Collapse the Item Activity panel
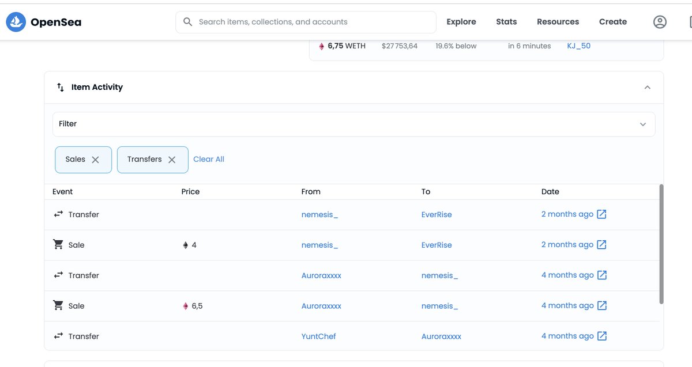 tap(647, 88)
